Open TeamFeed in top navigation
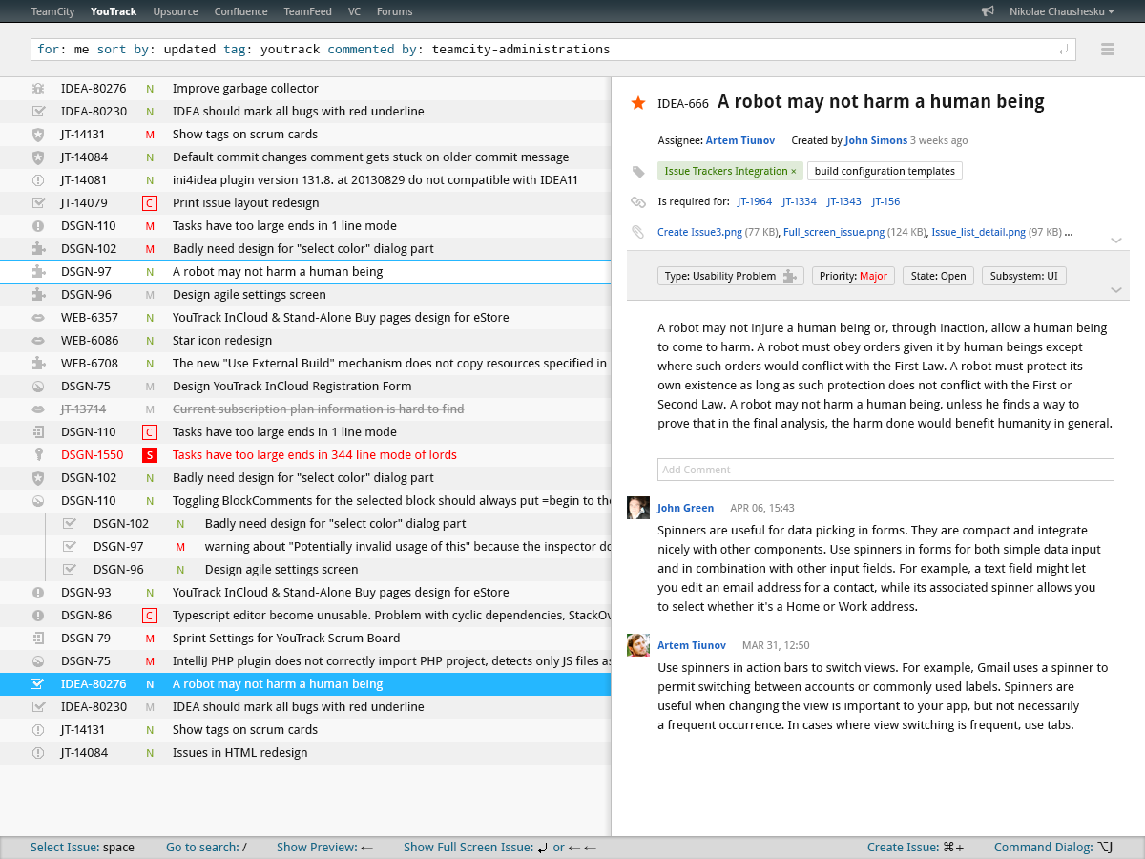This screenshot has height=859, width=1145. [x=307, y=11]
